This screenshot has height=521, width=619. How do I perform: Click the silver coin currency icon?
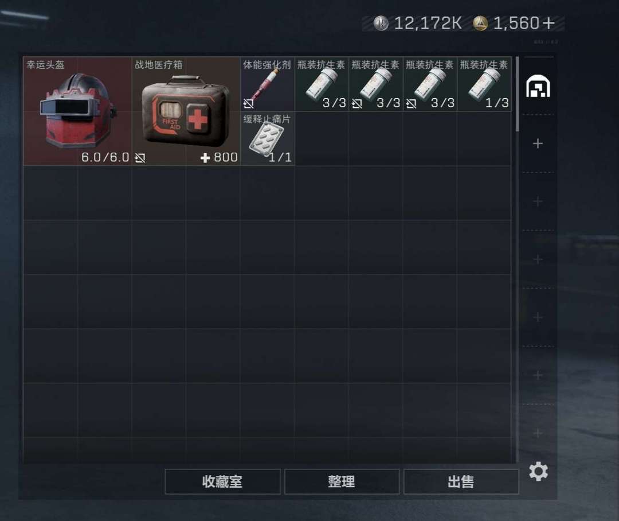pos(381,23)
